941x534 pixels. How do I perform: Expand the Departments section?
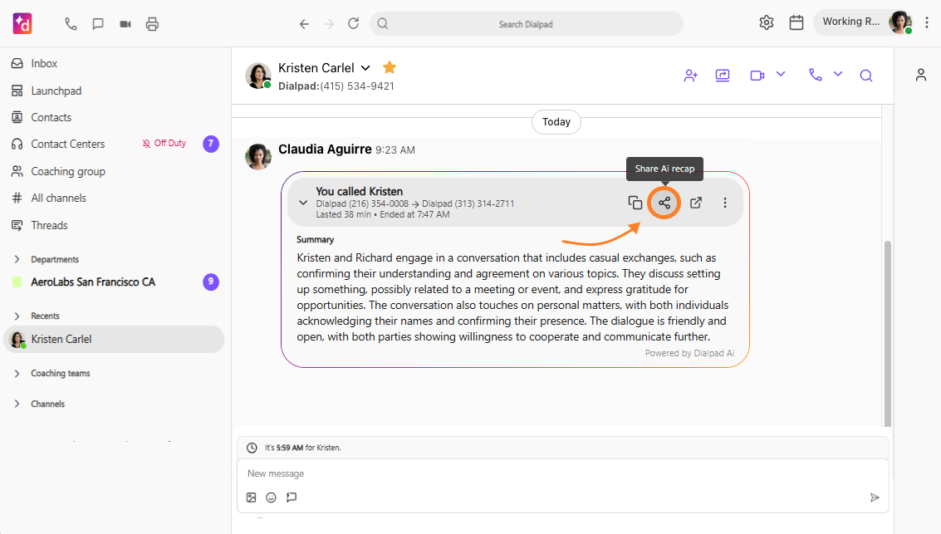17,259
